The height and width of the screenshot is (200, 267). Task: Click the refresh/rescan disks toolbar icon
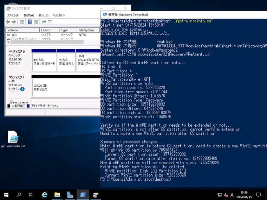(x=44, y=22)
